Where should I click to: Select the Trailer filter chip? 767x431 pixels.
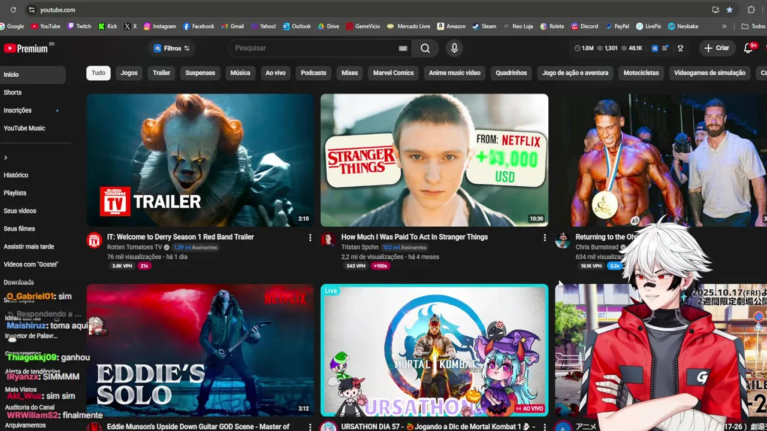161,73
